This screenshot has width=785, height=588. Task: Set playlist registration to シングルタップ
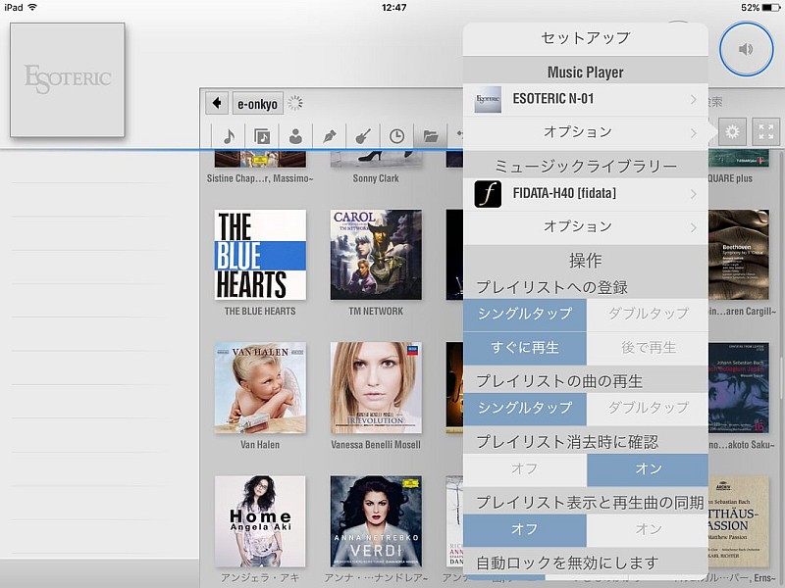(525, 314)
